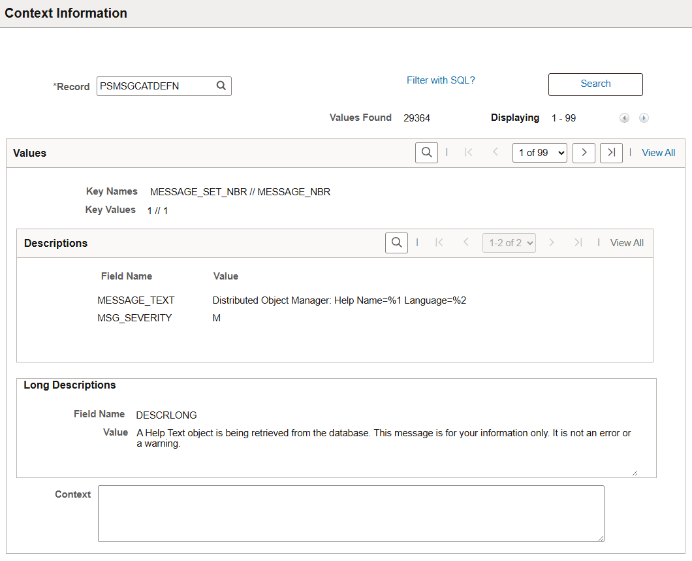
Task: Click the last-row arrow in the Descriptions grid
Action: (578, 242)
